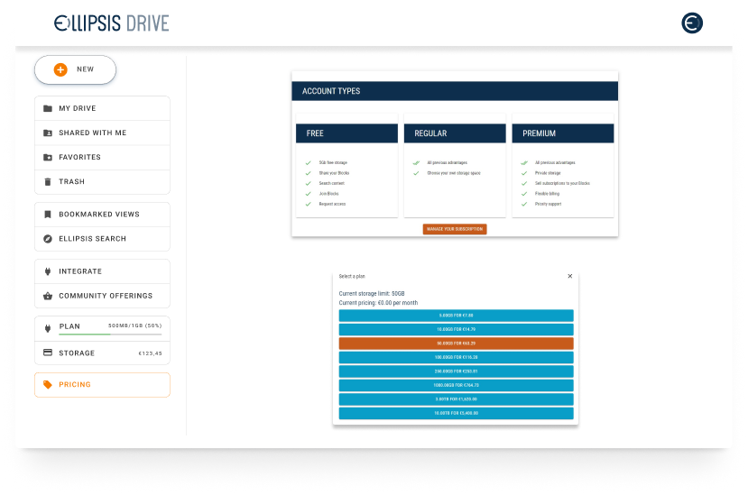This screenshot has height=495, width=748.
Task: Select the 1000.00GB plan button
Action: (x=456, y=385)
